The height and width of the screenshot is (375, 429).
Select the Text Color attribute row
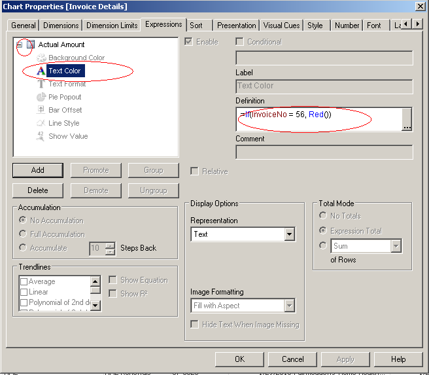pos(65,71)
